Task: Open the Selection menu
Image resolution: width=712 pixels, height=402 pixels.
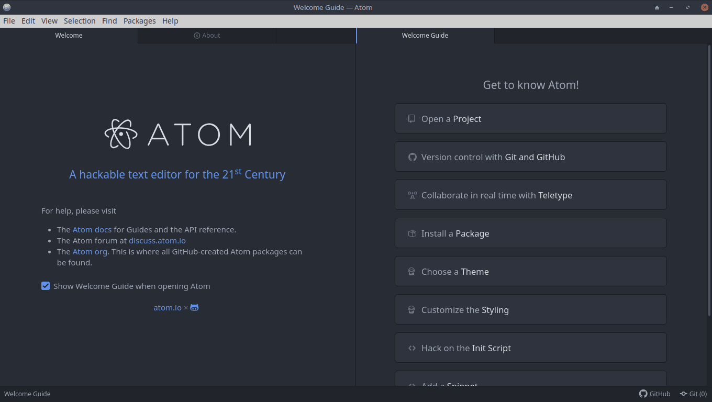Action: tap(80, 21)
